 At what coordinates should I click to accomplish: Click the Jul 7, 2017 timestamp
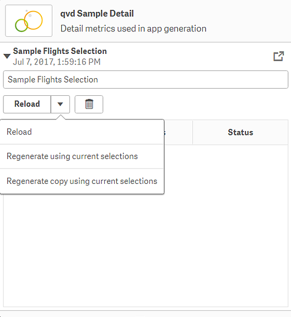click(57, 62)
